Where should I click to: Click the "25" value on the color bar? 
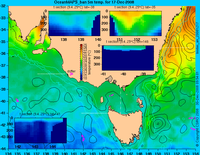85,45
